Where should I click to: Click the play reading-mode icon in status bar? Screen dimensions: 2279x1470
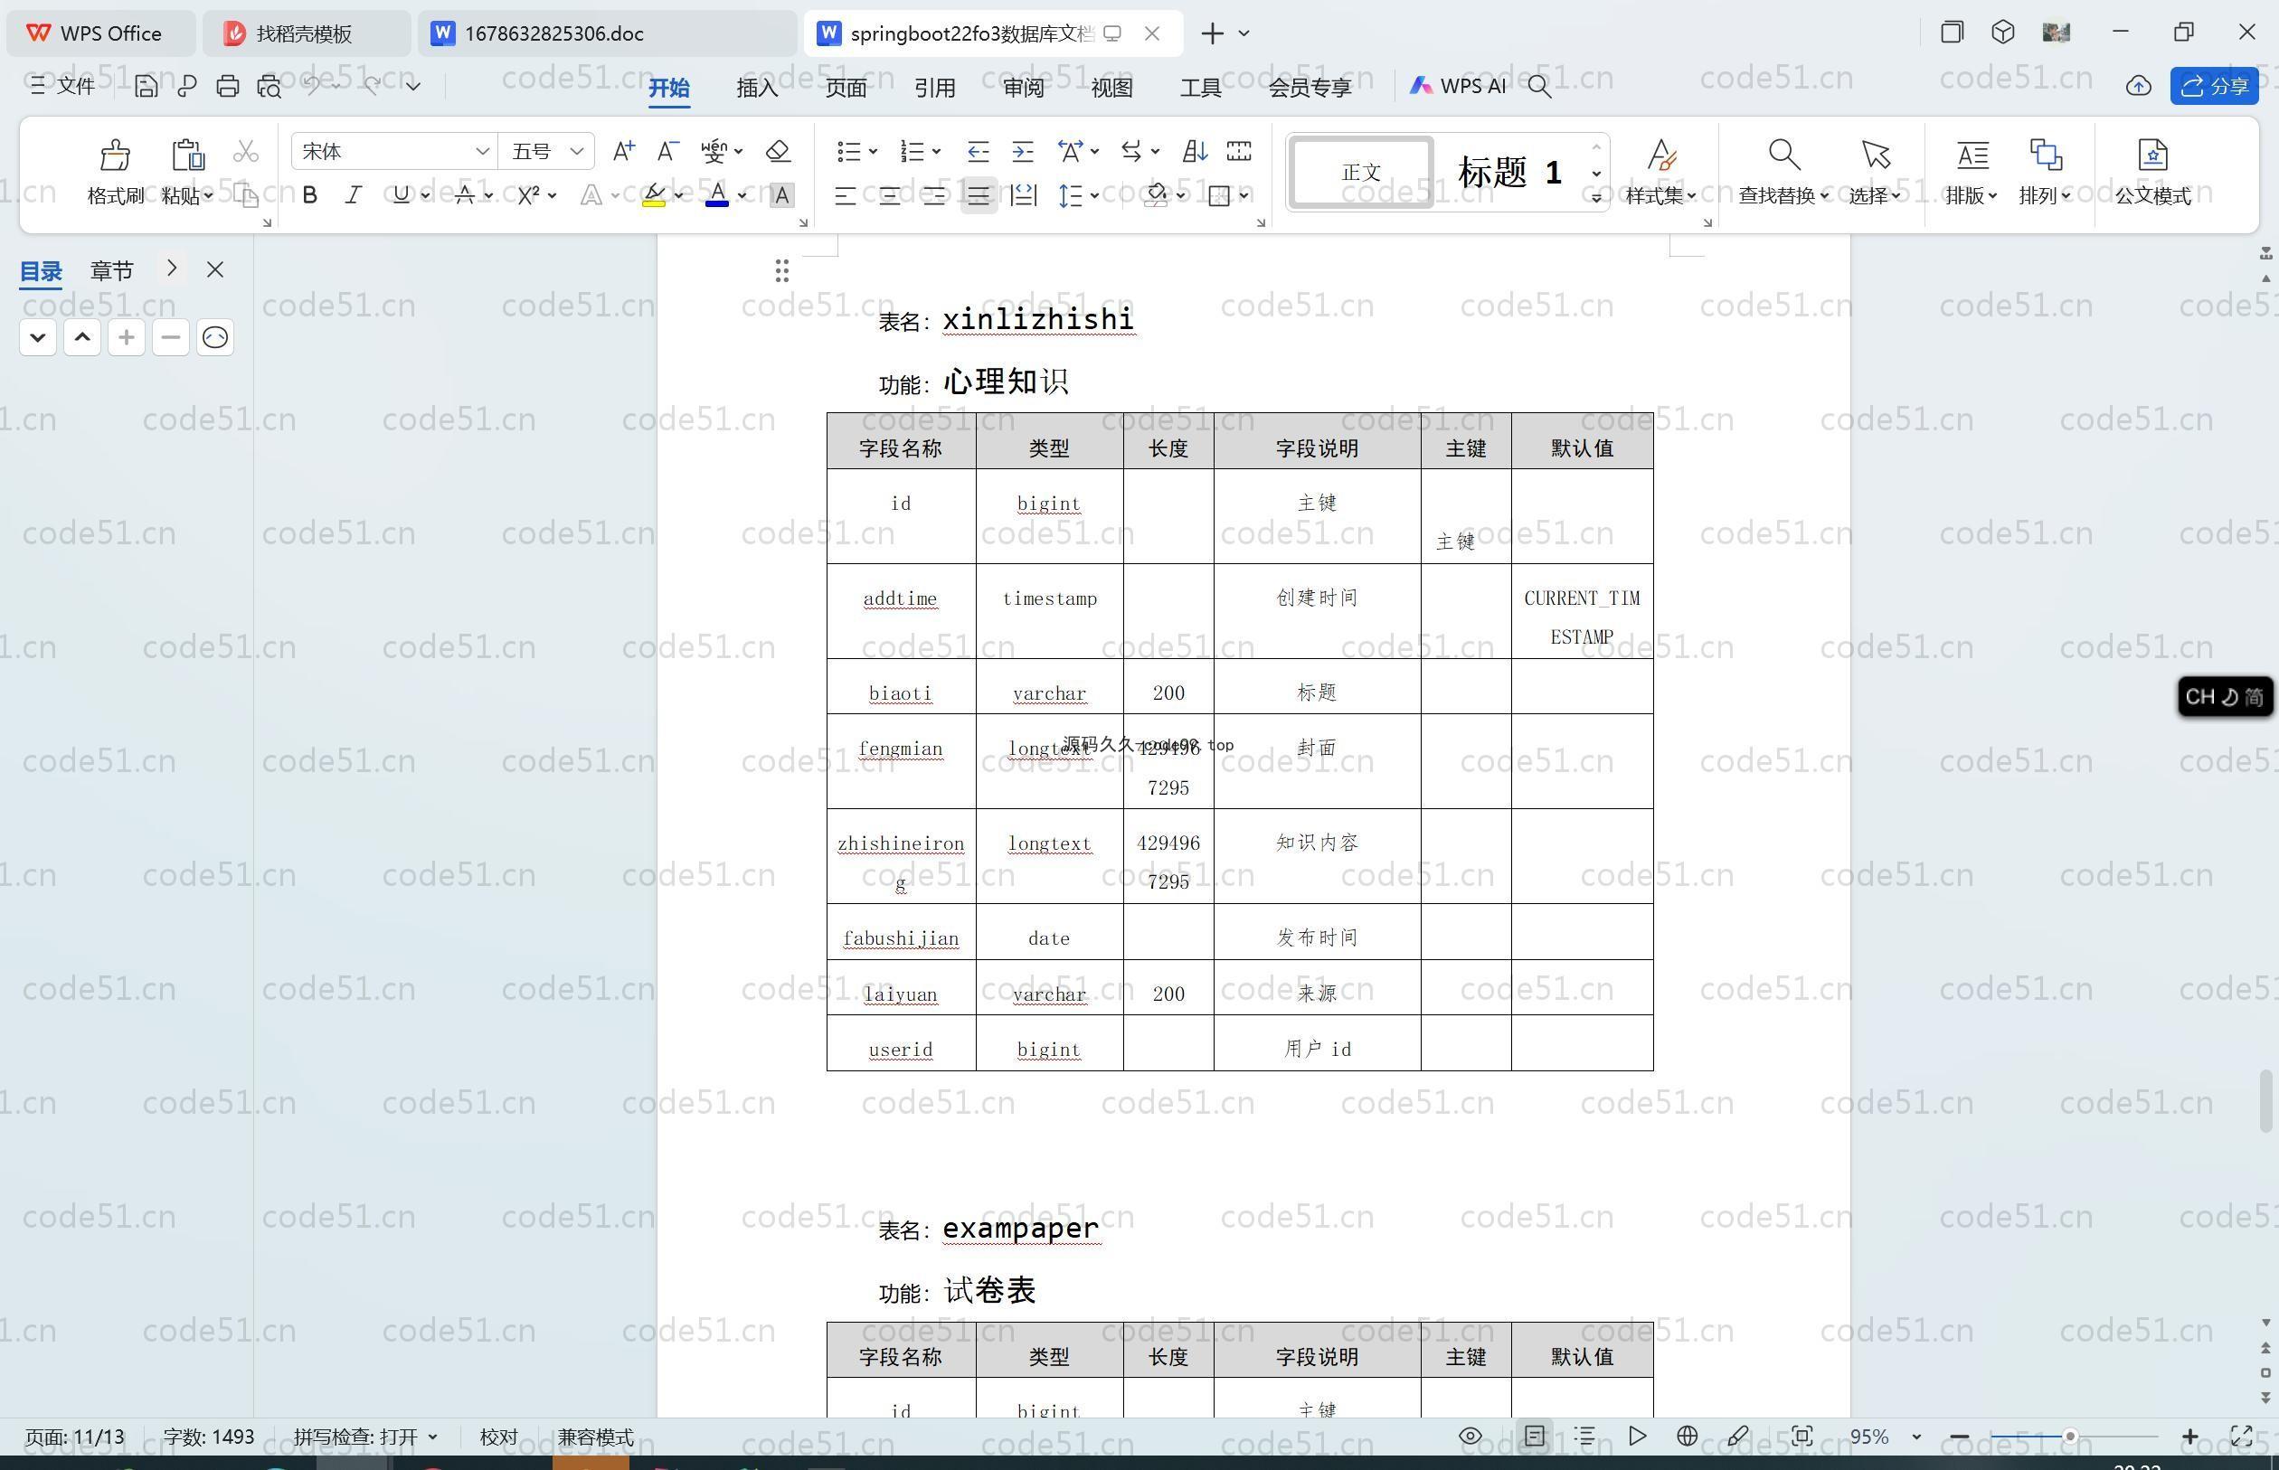1638,1436
